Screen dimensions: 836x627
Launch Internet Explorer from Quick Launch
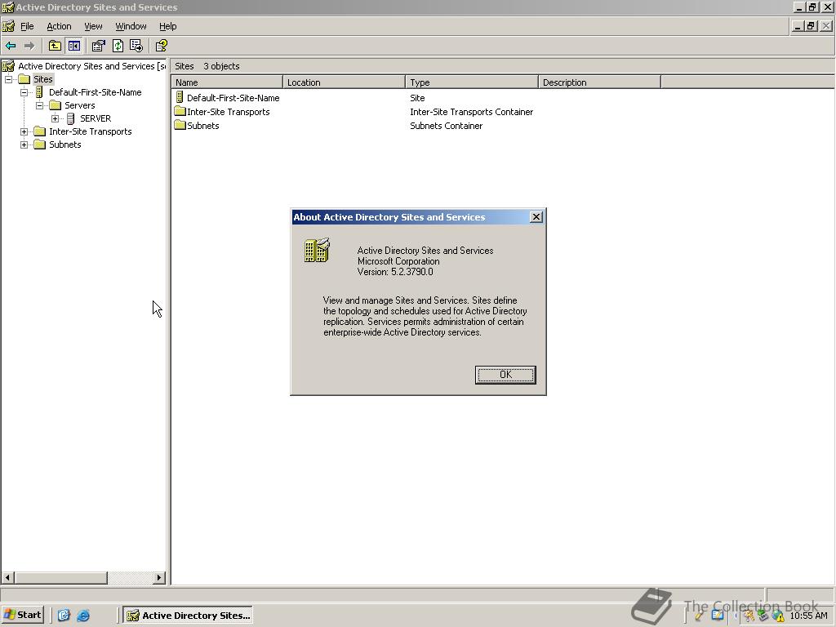pos(83,616)
